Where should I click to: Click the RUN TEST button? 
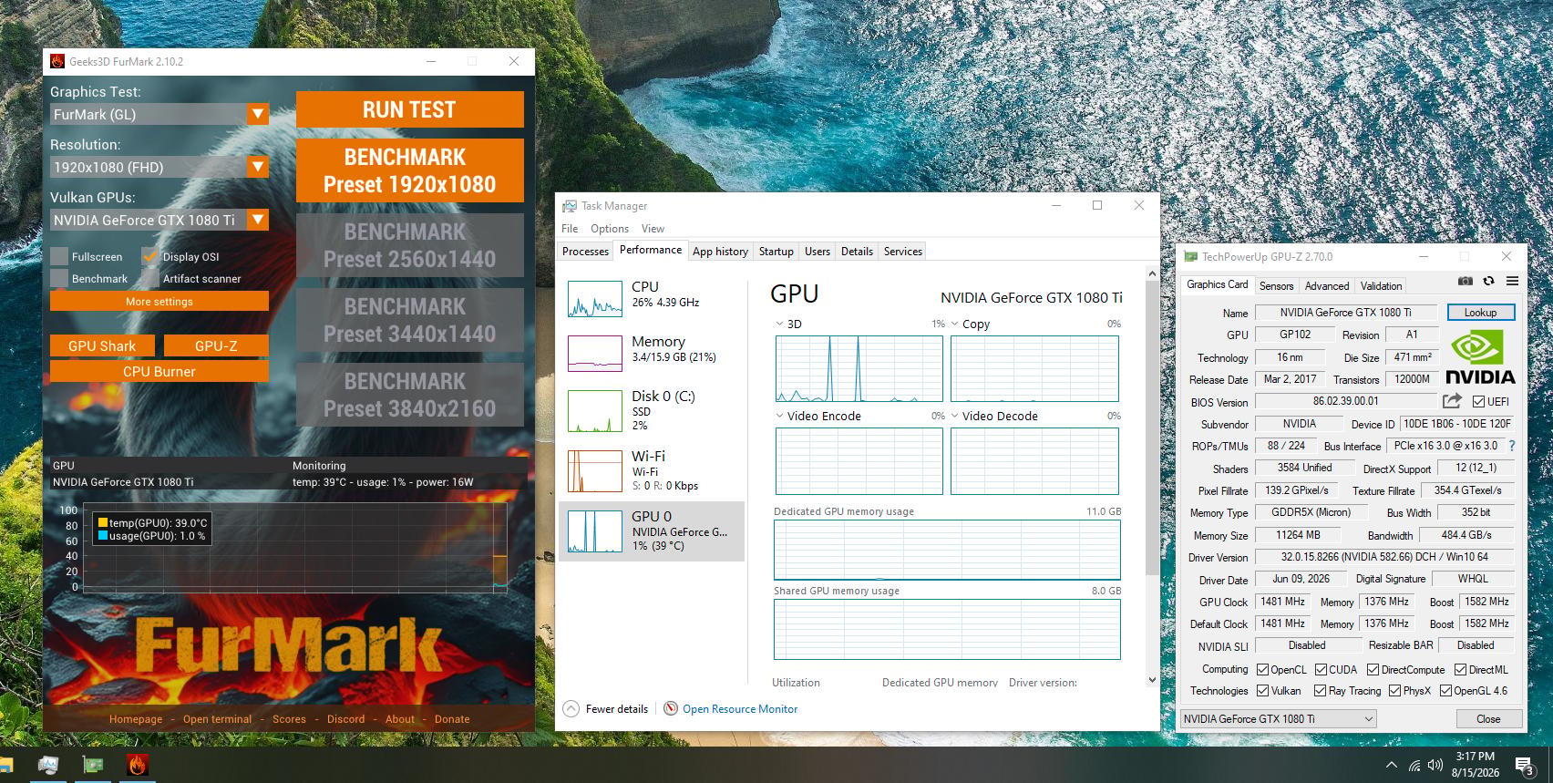coord(410,109)
